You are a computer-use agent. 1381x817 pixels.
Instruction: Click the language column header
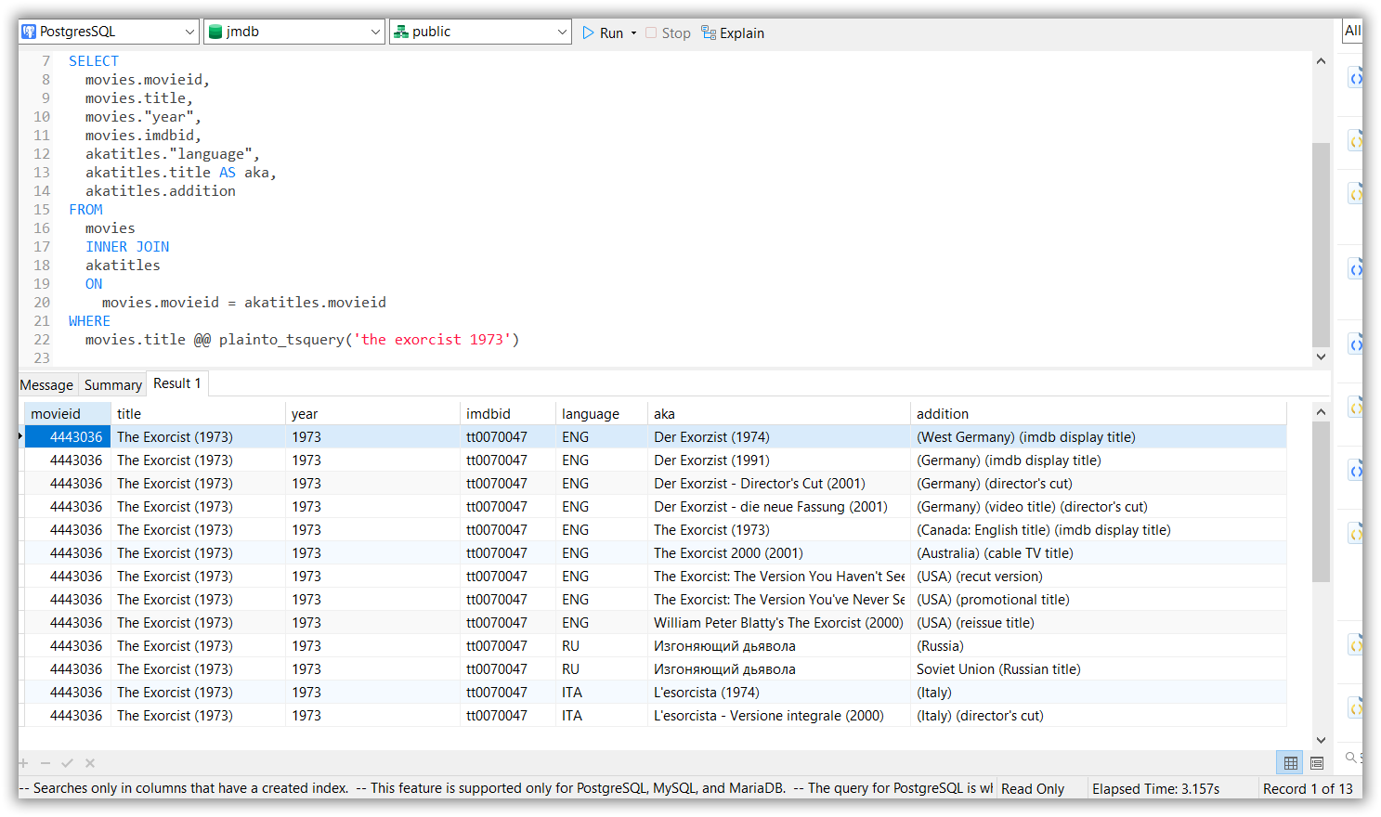pyautogui.click(x=601, y=414)
